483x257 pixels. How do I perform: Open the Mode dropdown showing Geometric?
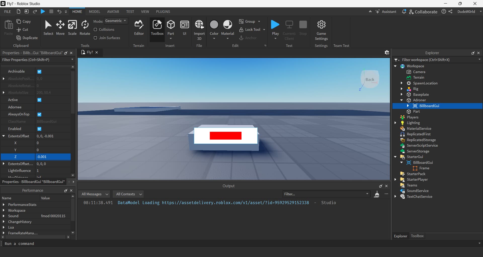tap(116, 21)
